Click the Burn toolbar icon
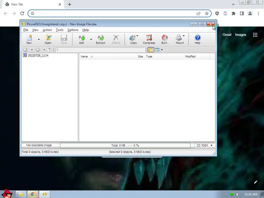 pyautogui.click(x=164, y=39)
